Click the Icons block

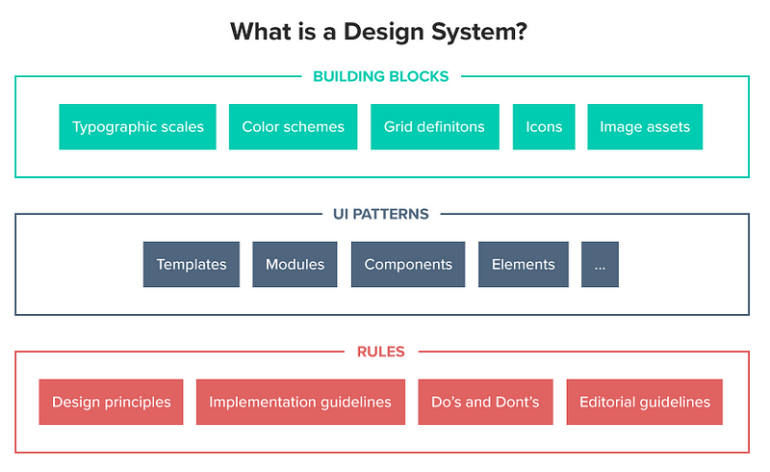click(544, 127)
